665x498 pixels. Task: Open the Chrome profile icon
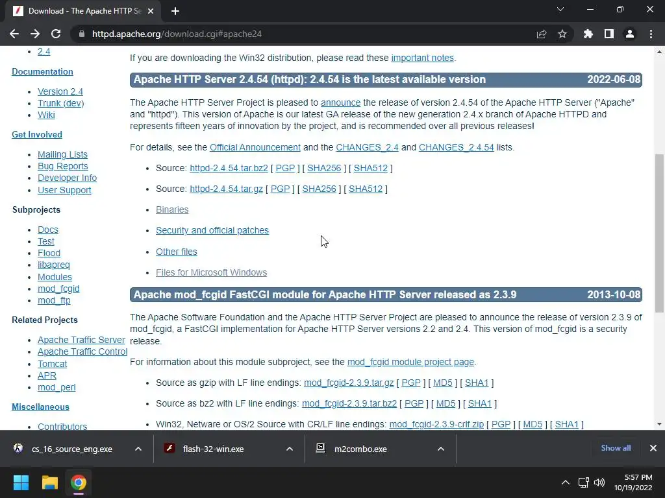(630, 34)
